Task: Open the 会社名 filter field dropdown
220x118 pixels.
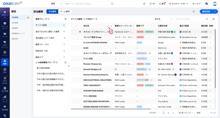Action: [x=163, y=19]
